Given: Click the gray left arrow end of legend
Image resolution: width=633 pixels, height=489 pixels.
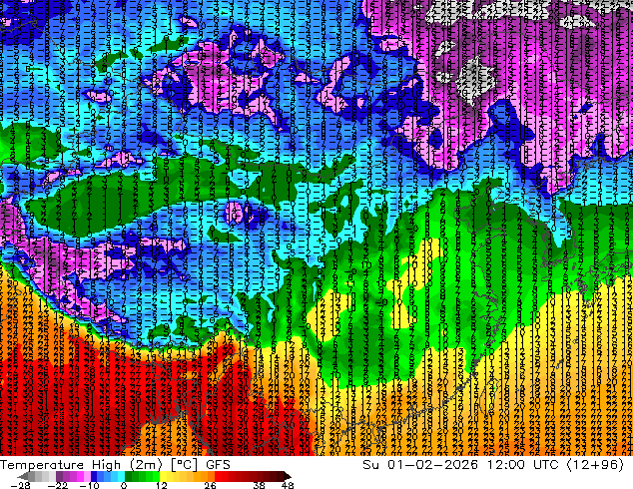Looking at the screenshot, I should pyautogui.click(x=23, y=476).
